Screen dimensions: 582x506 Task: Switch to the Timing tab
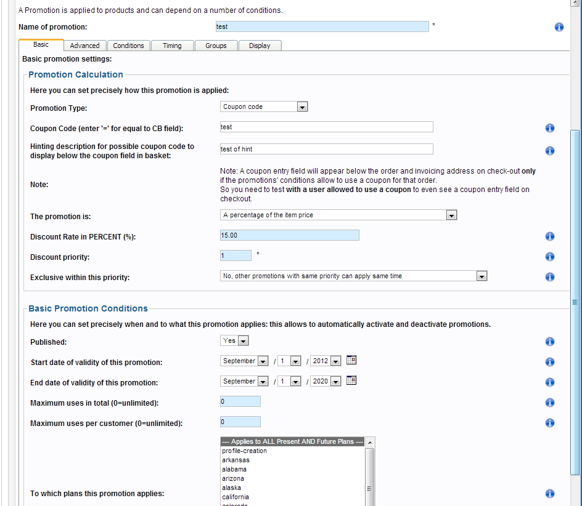coord(172,46)
